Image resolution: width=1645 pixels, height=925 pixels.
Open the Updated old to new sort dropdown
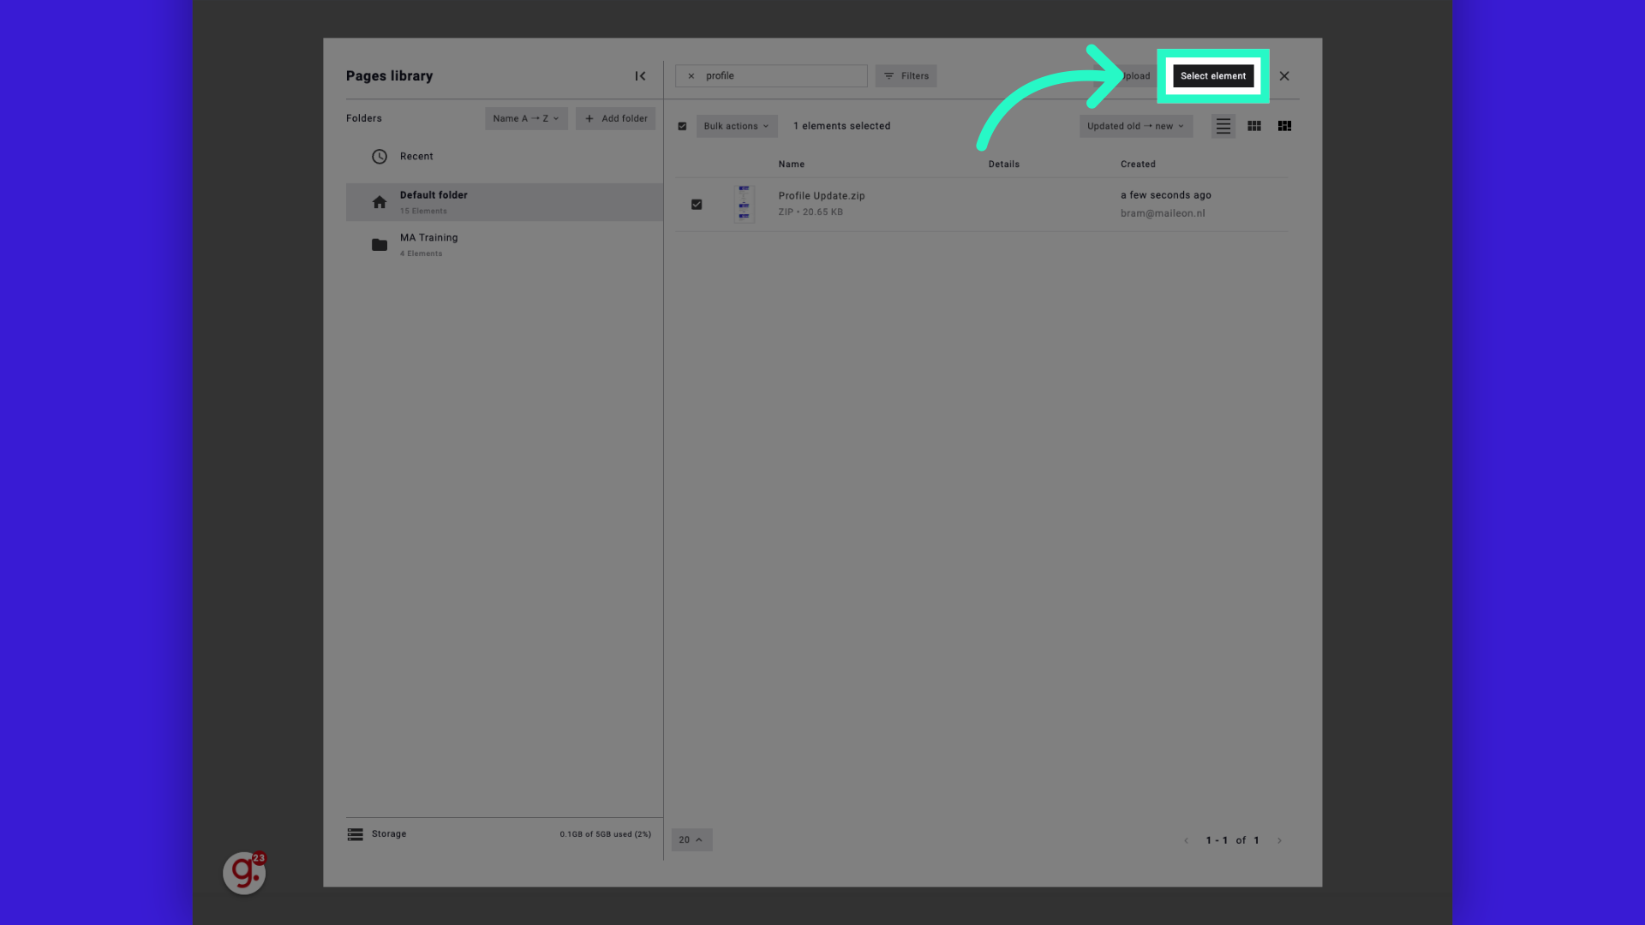click(1136, 127)
